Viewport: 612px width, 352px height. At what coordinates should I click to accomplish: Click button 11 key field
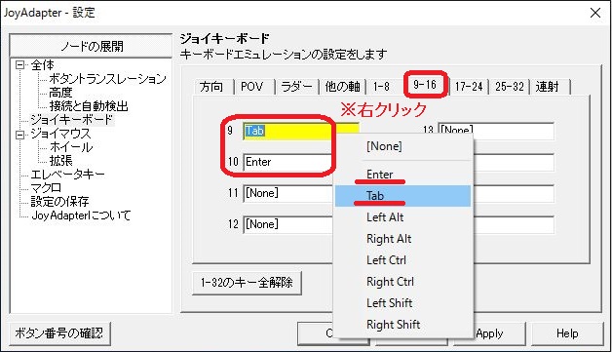click(288, 193)
